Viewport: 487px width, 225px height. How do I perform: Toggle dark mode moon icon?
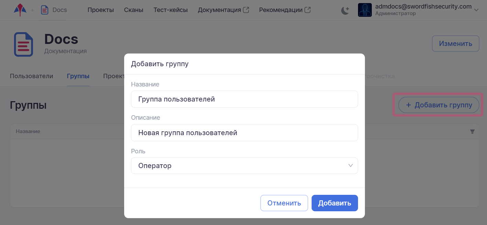tap(345, 11)
